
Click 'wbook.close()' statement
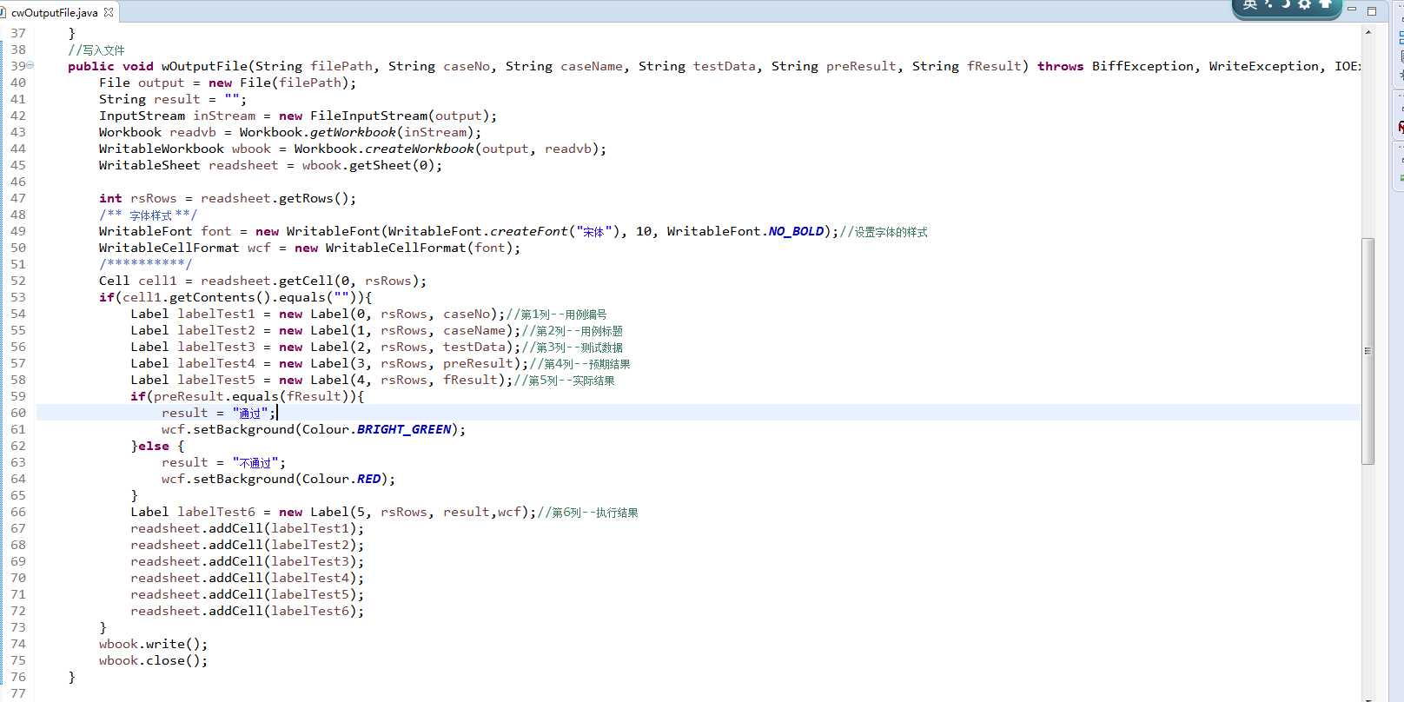(x=154, y=660)
